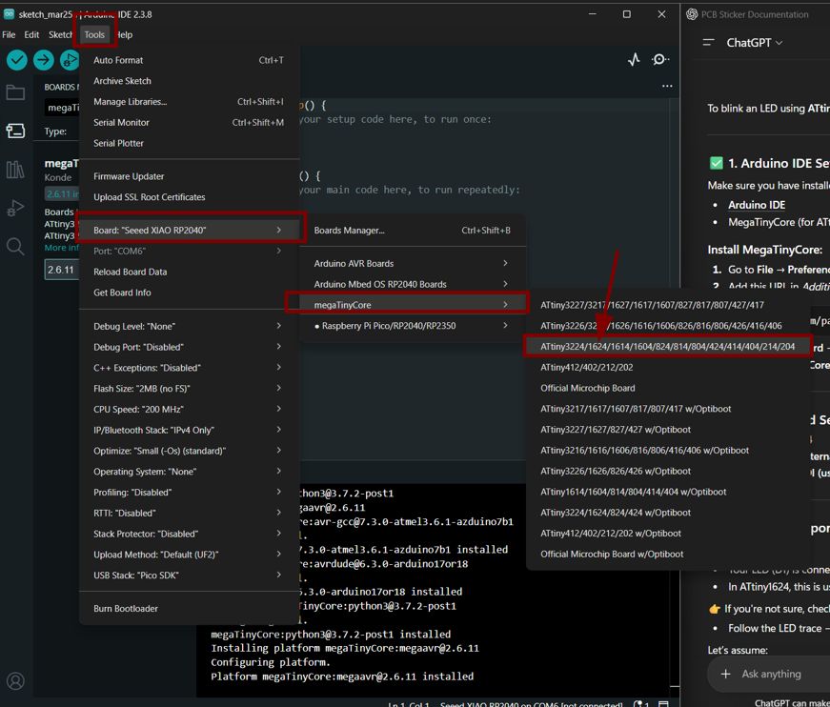Open the Serial Monitor magnifier icon
830x707 pixels.
coord(659,60)
